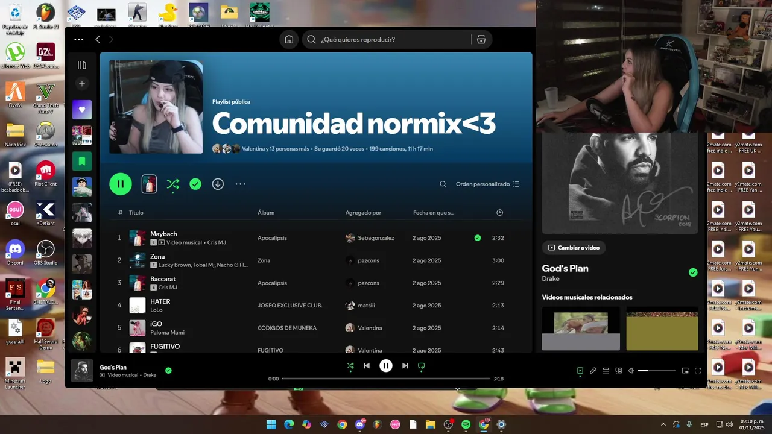Viewport: 772px width, 434px height.
Task: Open Paloma Mami artist link
Action: pos(167,333)
